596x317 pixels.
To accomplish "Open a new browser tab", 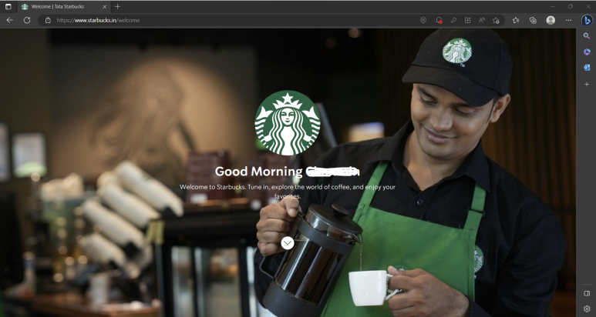I will [117, 6].
